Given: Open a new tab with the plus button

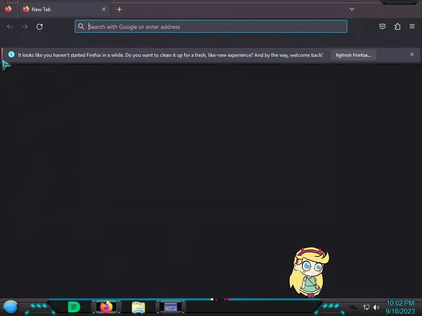Looking at the screenshot, I should [x=119, y=9].
